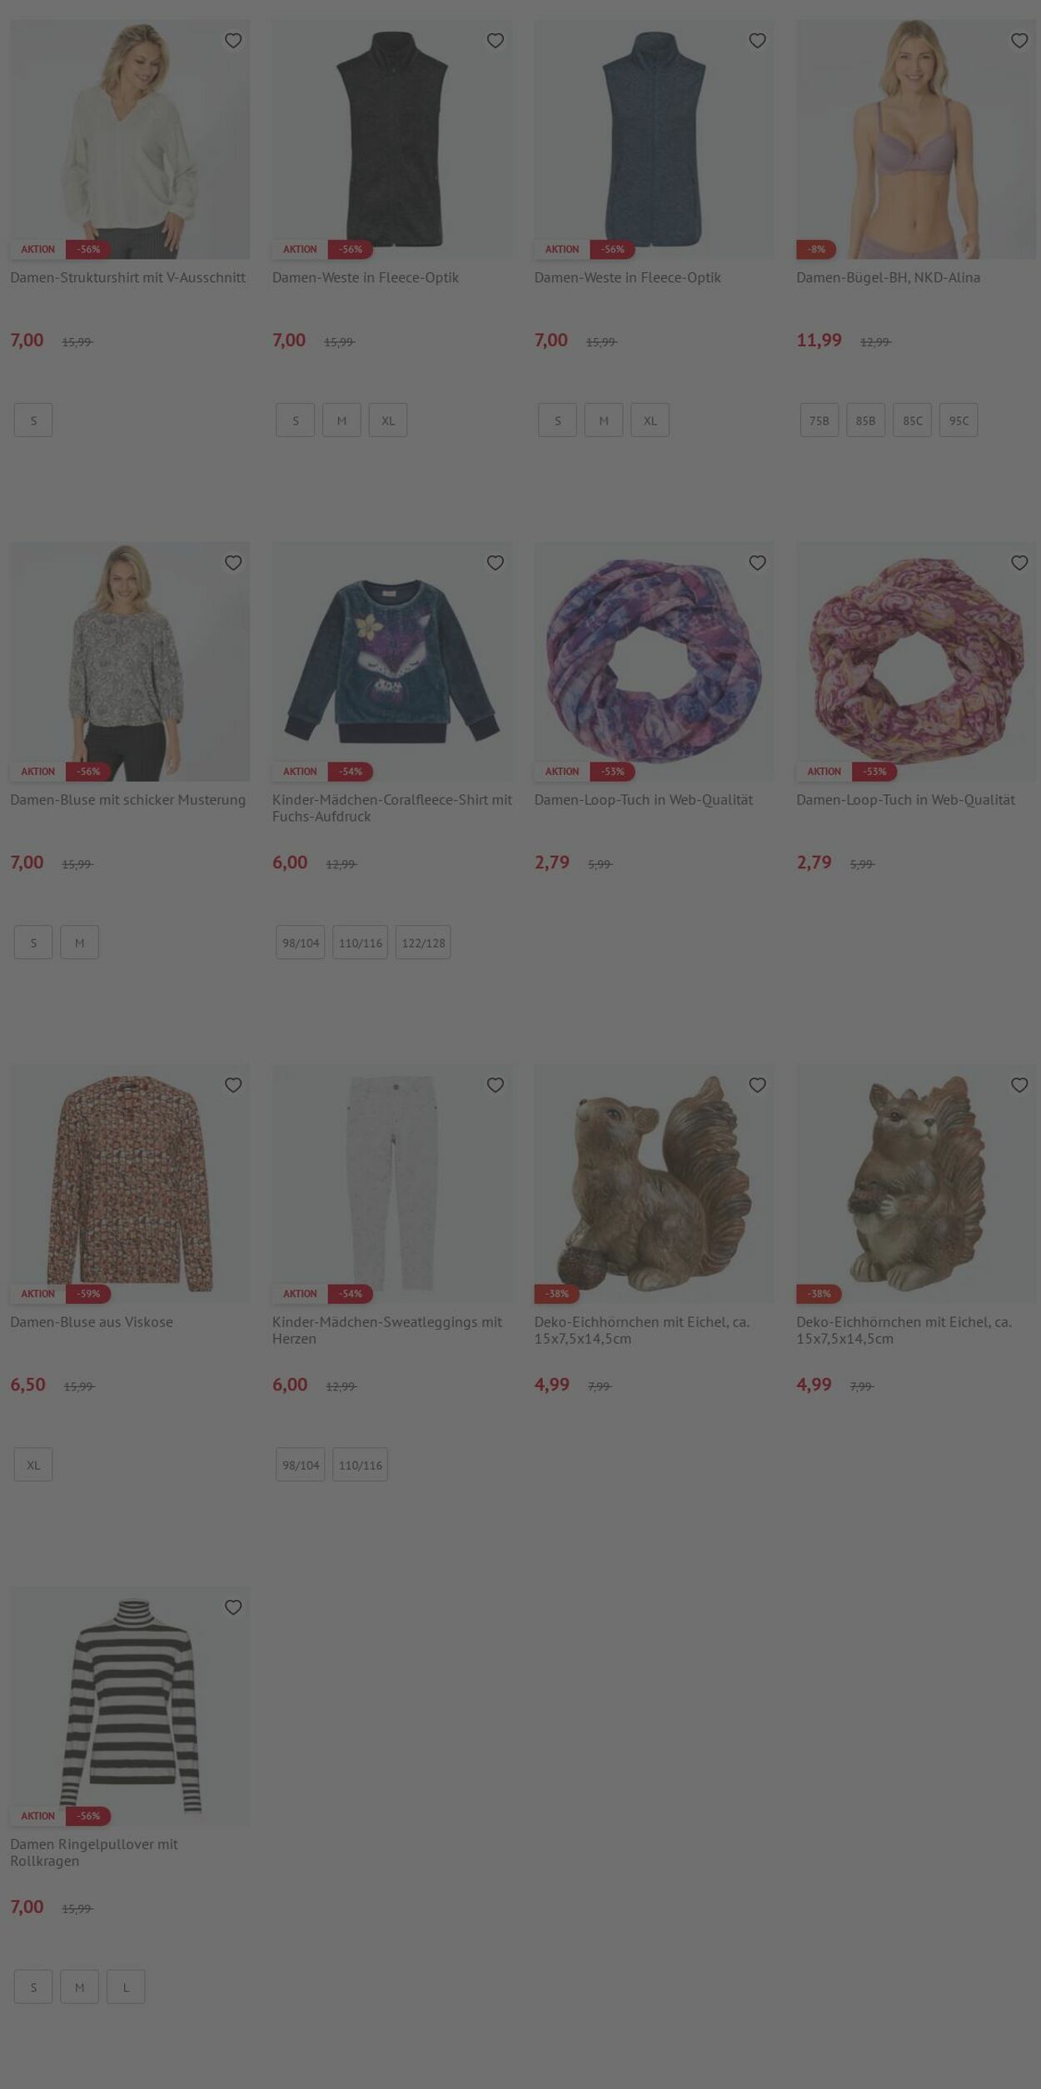The height and width of the screenshot is (2089, 1041).
Task: Select size 110/116 for Sweatleggings
Action: (x=361, y=1465)
